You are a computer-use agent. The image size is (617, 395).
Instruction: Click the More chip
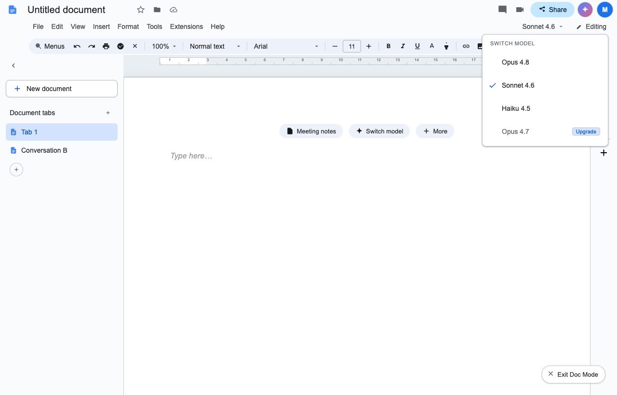tap(435, 131)
